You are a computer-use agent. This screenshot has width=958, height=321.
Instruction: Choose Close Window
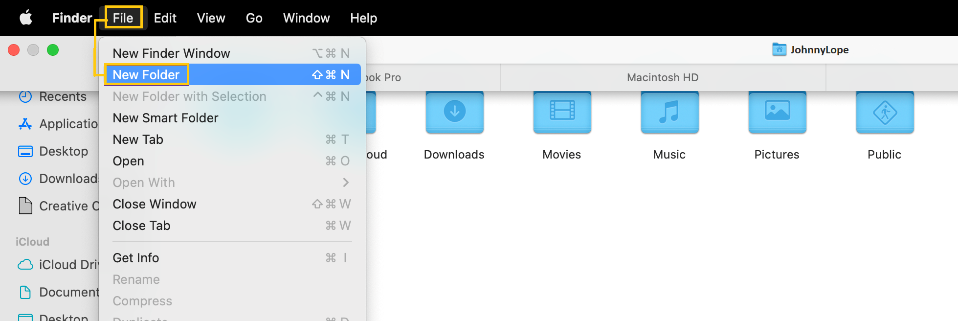point(232,204)
